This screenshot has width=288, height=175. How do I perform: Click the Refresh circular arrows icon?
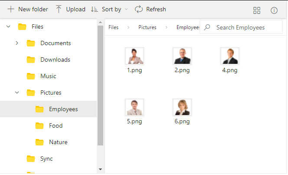(x=139, y=9)
